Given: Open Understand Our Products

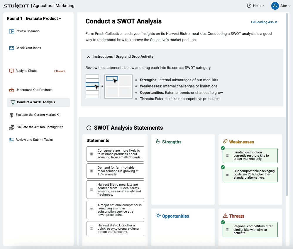Looking at the screenshot, I should pos(34,90).
